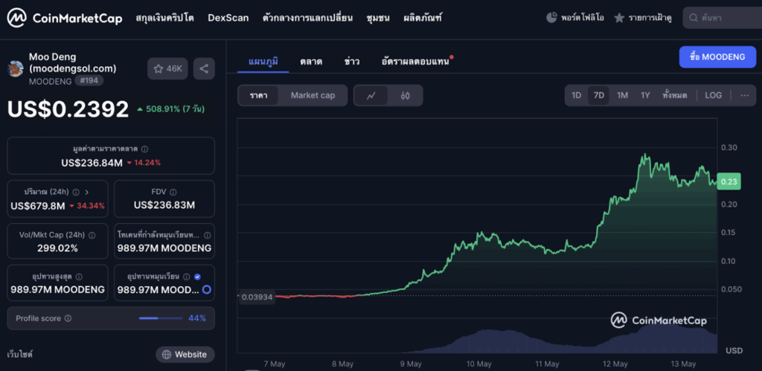The height and width of the screenshot is (371, 762).
Task: Open the ข่าว news tab
Action: tap(352, 61)
